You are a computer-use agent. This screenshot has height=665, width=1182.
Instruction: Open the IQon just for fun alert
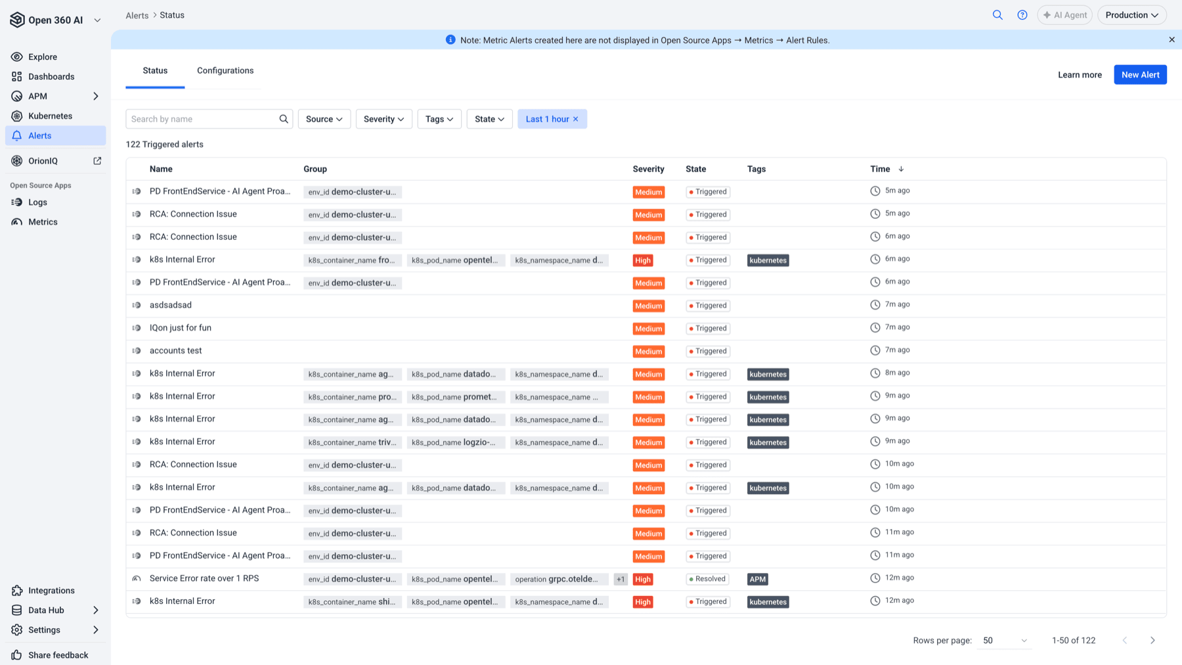pos(181,328)
